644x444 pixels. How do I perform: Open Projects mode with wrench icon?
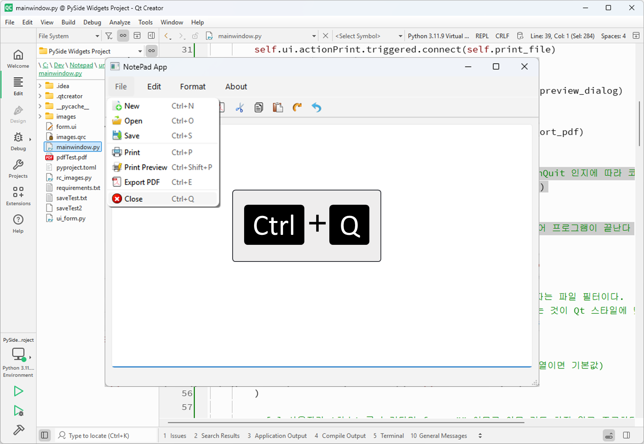(x=18, y=169)
